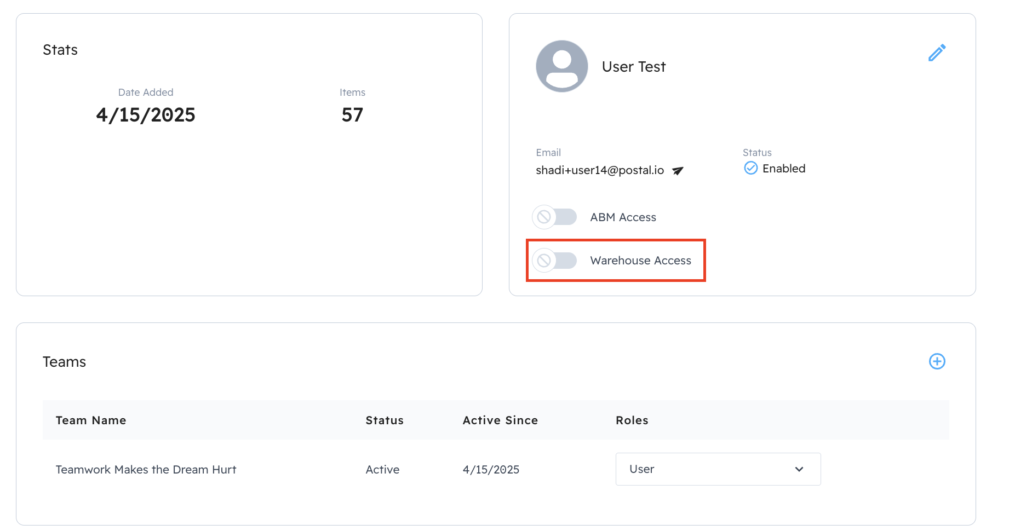Click the pencil edit icon for User Test
Screen dimensions: 1009x531
coord(937,53)
